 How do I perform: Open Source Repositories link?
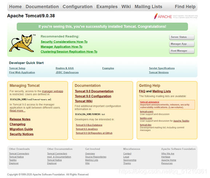point(96,157)
